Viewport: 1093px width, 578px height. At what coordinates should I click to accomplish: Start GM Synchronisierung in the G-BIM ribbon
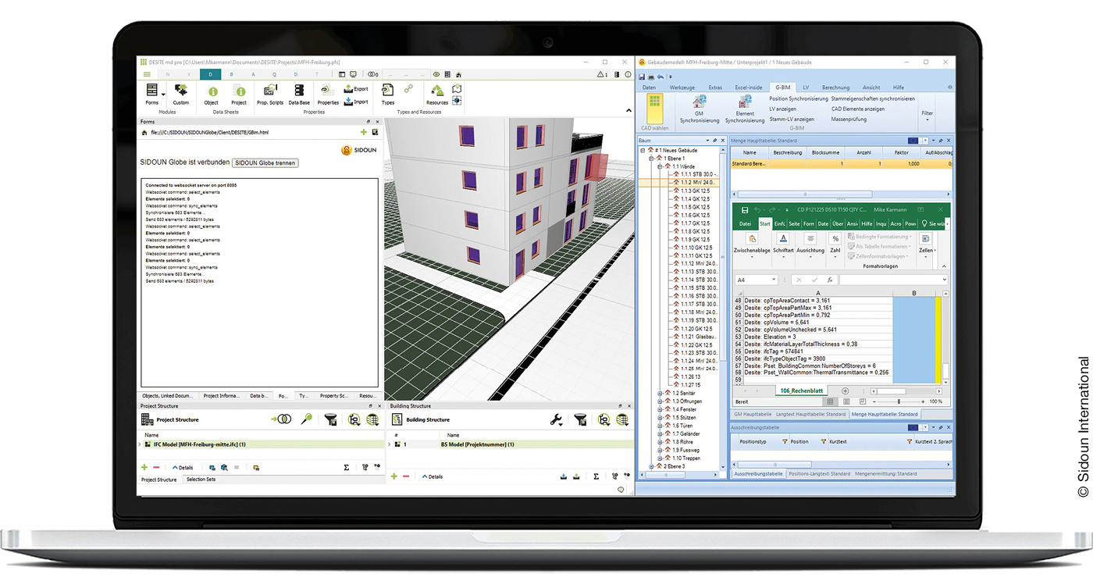click(x=701, y=102)
